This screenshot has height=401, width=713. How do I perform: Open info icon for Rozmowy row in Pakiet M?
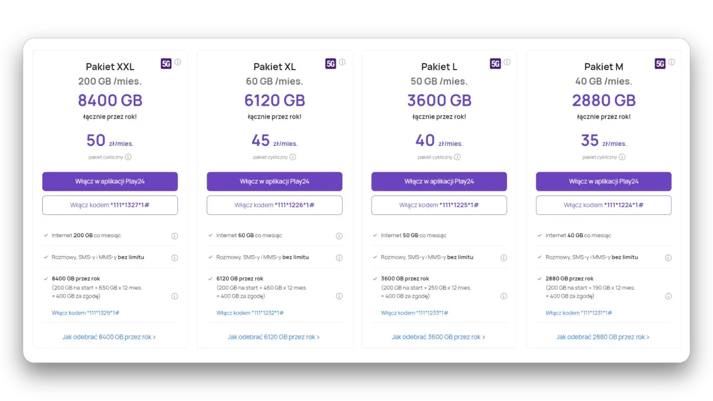tap(668, 258)
